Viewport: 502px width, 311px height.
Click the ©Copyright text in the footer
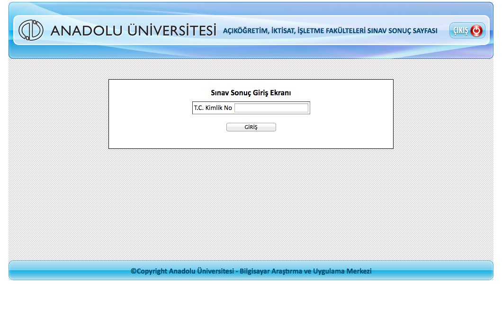[149, 271]
